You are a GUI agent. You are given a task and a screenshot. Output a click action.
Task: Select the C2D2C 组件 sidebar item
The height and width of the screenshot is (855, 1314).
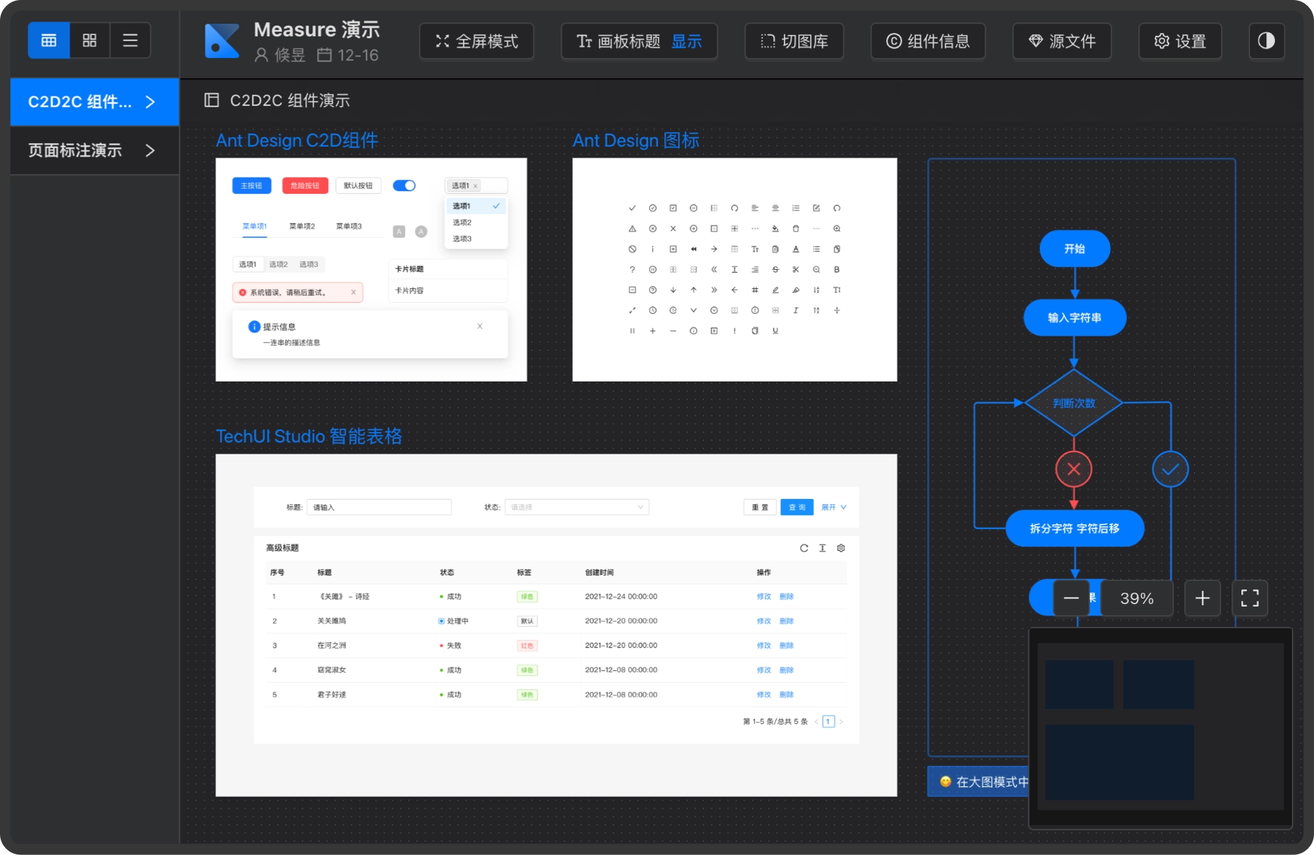click(94, 102)
